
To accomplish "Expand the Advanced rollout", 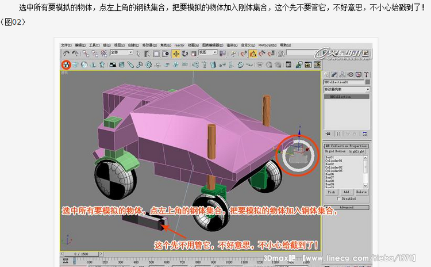I will 347,208.
